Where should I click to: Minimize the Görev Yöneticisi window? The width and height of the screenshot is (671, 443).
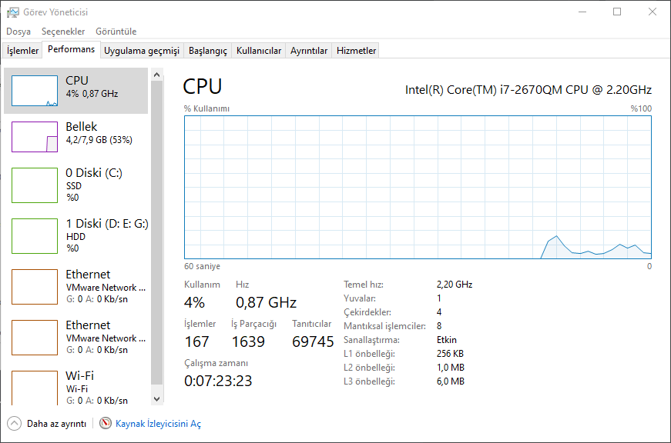click(582, 12)
